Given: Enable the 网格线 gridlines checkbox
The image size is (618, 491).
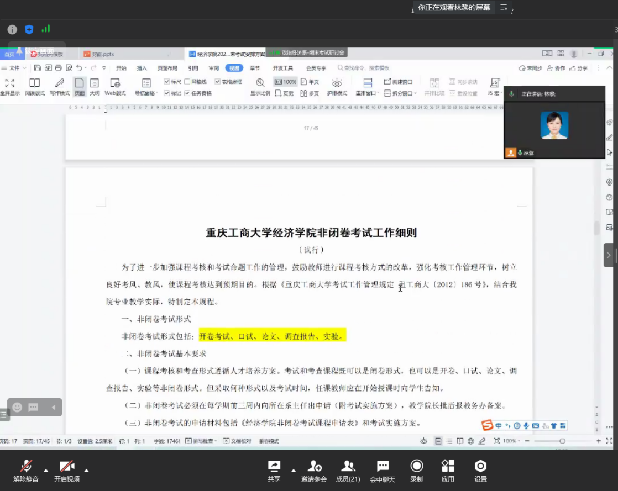Looking at the screenshot, I should click(187, 82).
